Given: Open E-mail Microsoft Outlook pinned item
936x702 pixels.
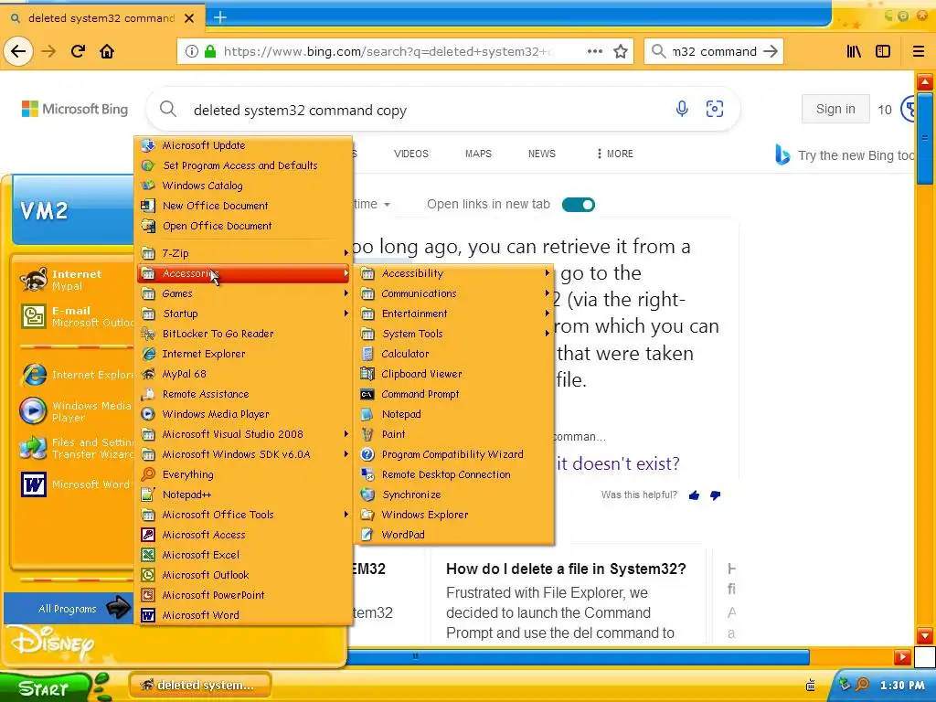Looking at the screenshot, I should 75,316.
